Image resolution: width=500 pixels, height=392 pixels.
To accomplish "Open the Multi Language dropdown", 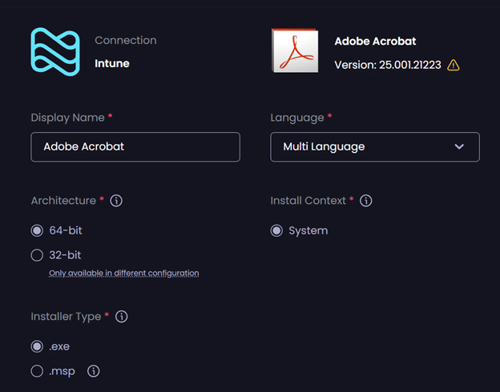I will pos(374,147).
